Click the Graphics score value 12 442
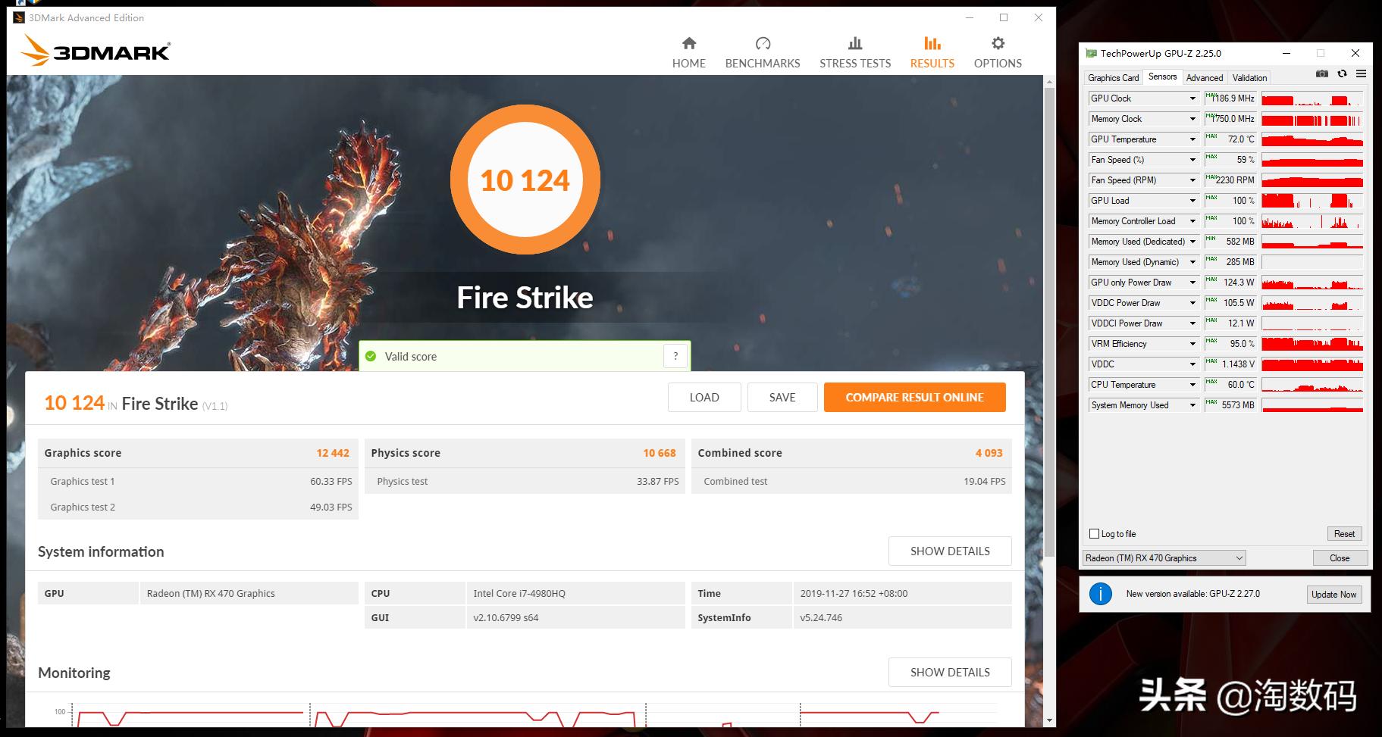1382x737 pixels. pos(333,453)
